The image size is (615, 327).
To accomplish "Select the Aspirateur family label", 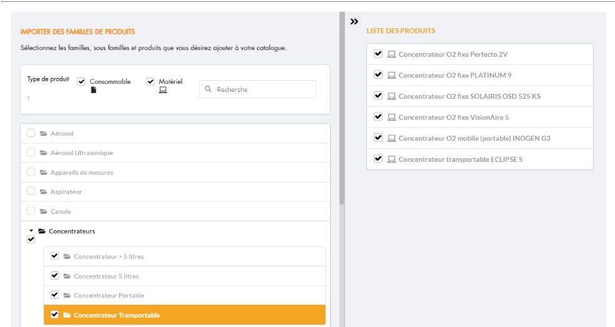I will click(66, 192).
